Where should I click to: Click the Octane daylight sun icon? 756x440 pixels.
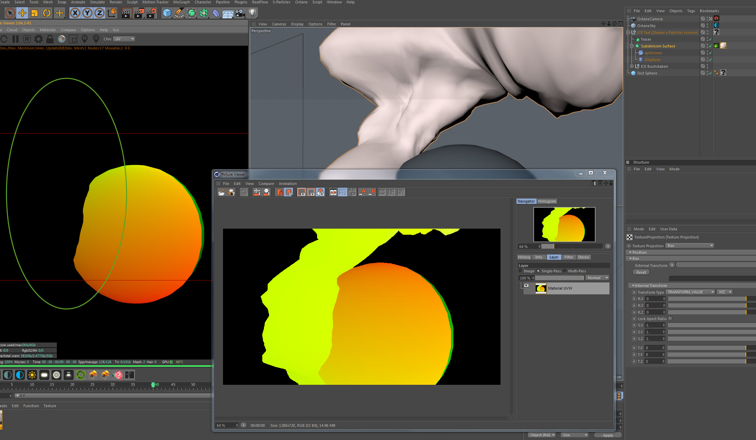pos(32,375)
